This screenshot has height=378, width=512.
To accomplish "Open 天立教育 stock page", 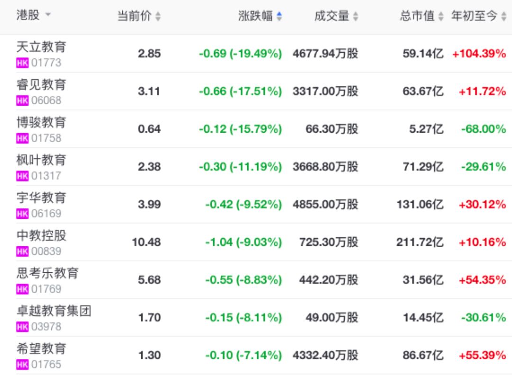I will pyautogui.click(x=41, y=47).
